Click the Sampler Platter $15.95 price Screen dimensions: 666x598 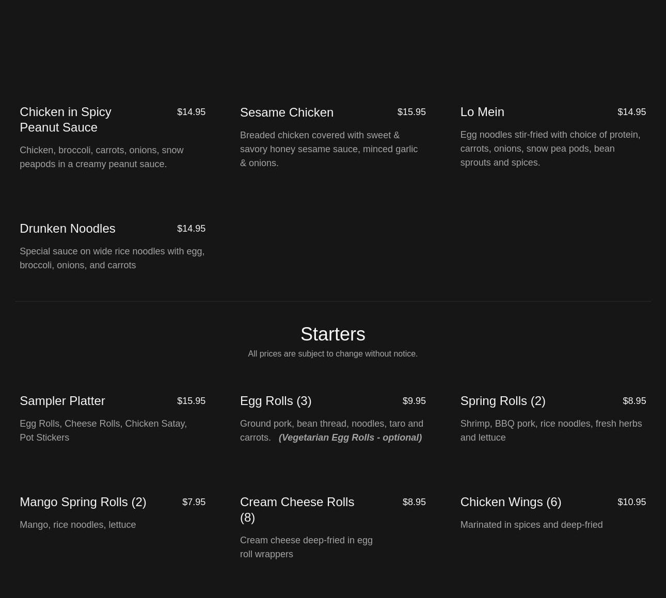191,401
